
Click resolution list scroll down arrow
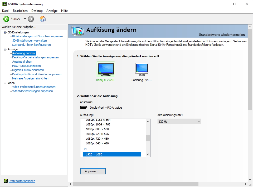pyautogui.click(x=148, y=154)
